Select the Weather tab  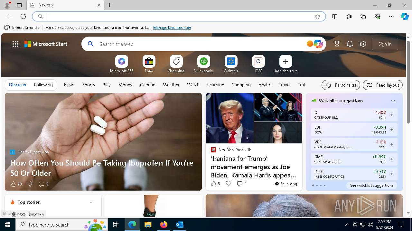pyautogui.click(x=171, y=85)
